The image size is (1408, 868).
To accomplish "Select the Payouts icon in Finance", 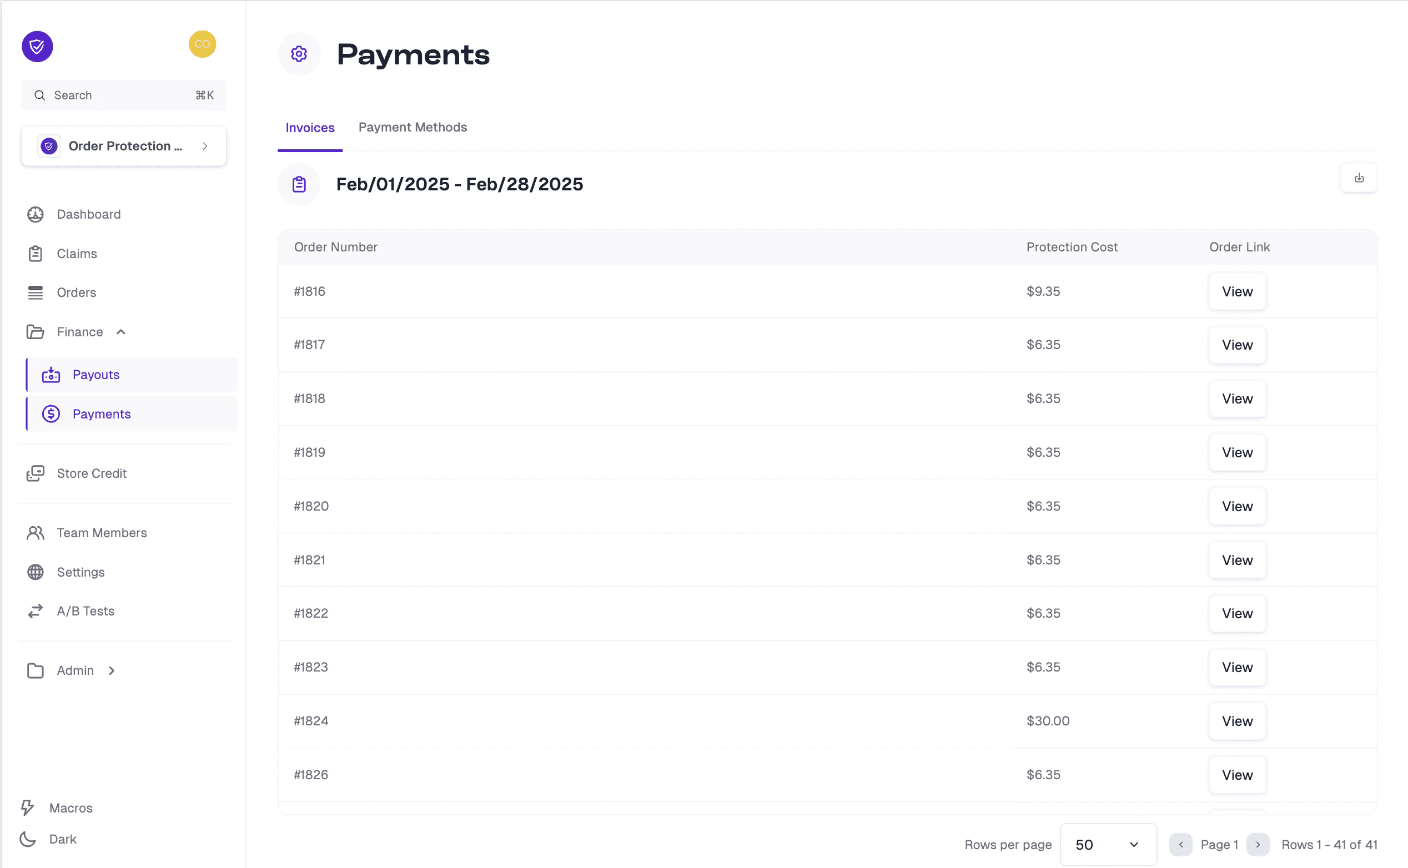I will 51,374.
